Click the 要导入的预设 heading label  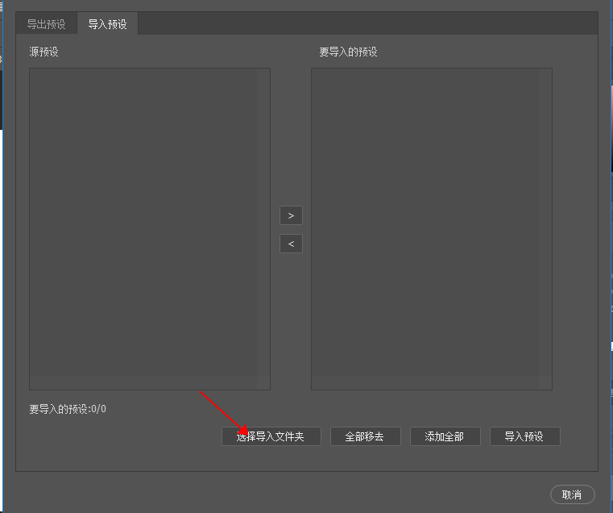(x=348, y=52)
